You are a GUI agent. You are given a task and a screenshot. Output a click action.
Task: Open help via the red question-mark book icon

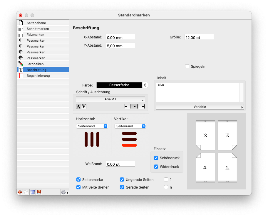click(39, 192)
